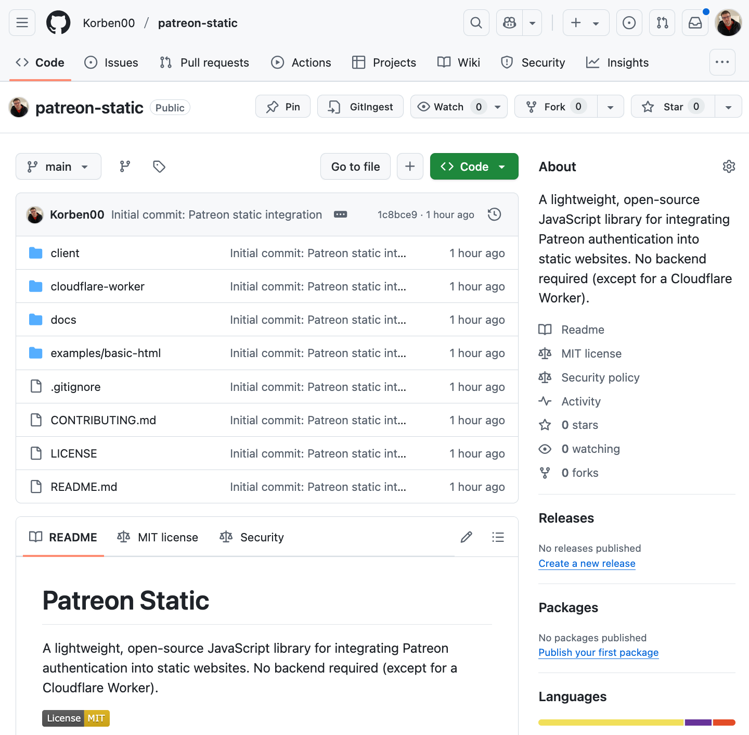The height and width of the screenshot is (735, 749).
Task: Open commit 1c8bce9 link
Action: tap(397, 214)
